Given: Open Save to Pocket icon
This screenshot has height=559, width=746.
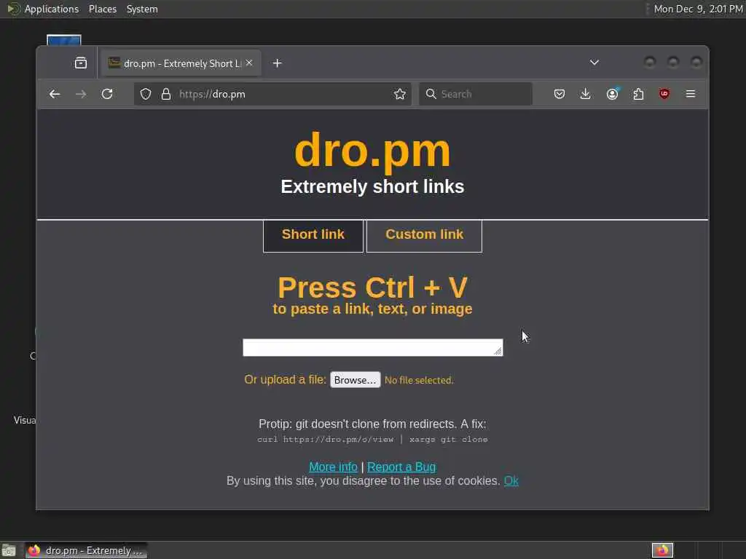Looking at the screenshot, I should click(559, 94).
